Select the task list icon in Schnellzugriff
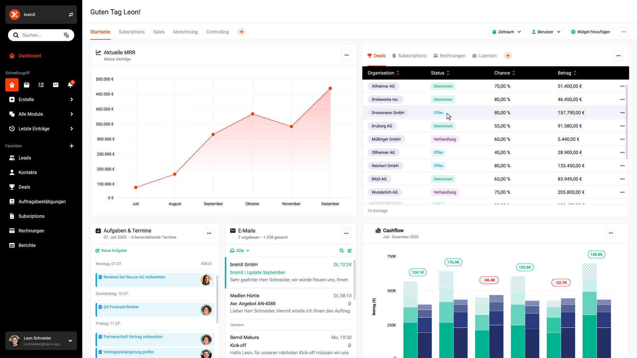 click(x=41, y=85)
